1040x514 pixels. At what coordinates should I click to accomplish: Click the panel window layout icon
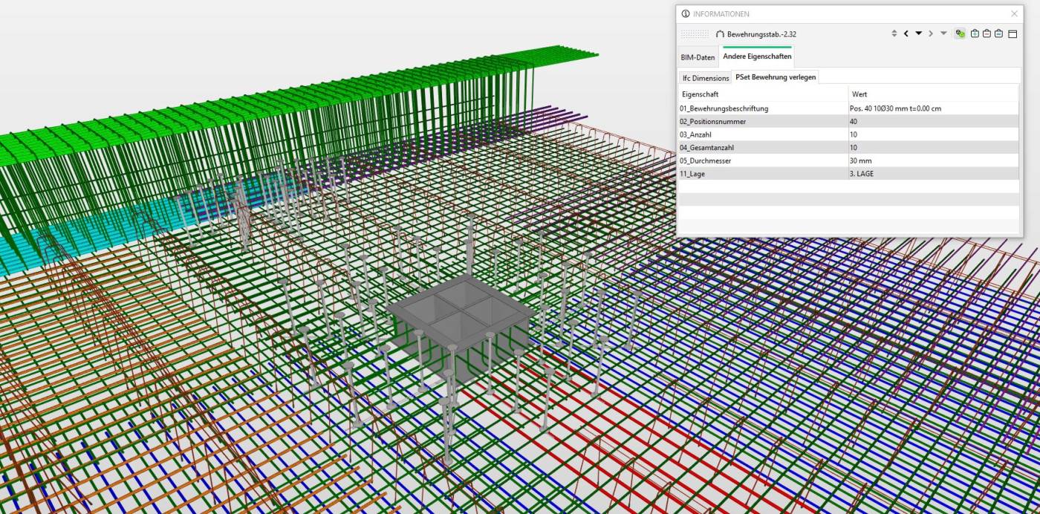click(x=1013, y=33)
